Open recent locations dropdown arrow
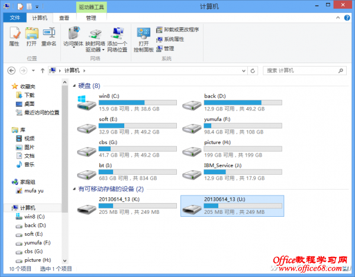The width and height of the screenshot is (355, 277). pos(33,71)
